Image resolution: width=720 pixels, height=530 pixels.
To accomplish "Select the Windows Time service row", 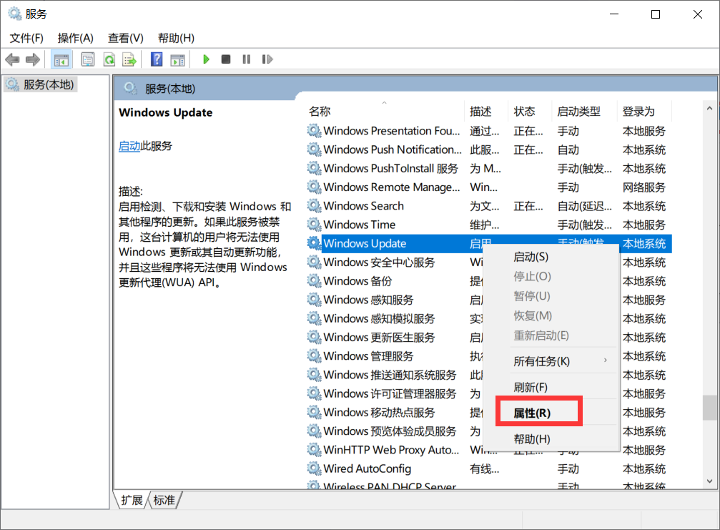I will click(489, 225).
